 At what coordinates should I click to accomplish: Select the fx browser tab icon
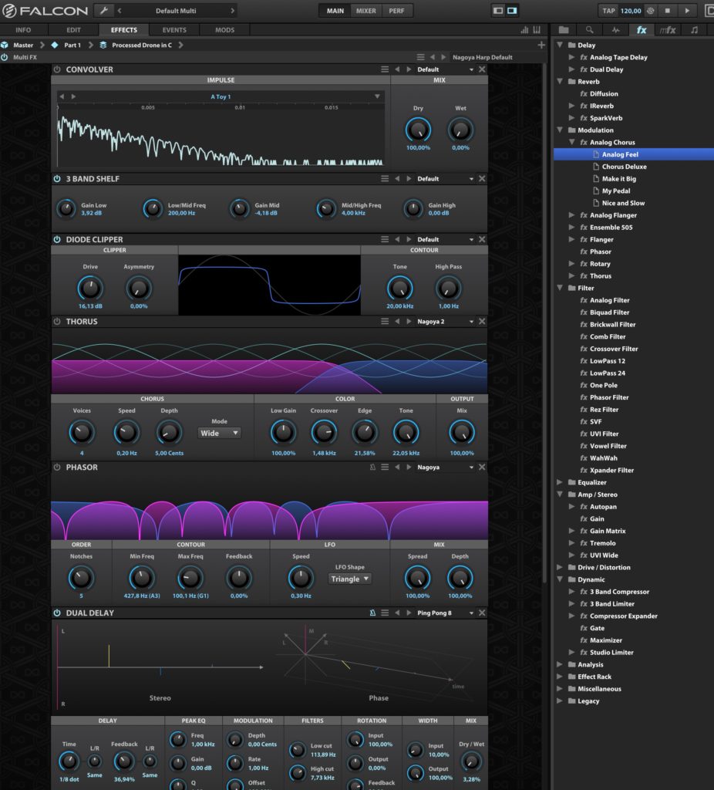[x=642, y=30]
